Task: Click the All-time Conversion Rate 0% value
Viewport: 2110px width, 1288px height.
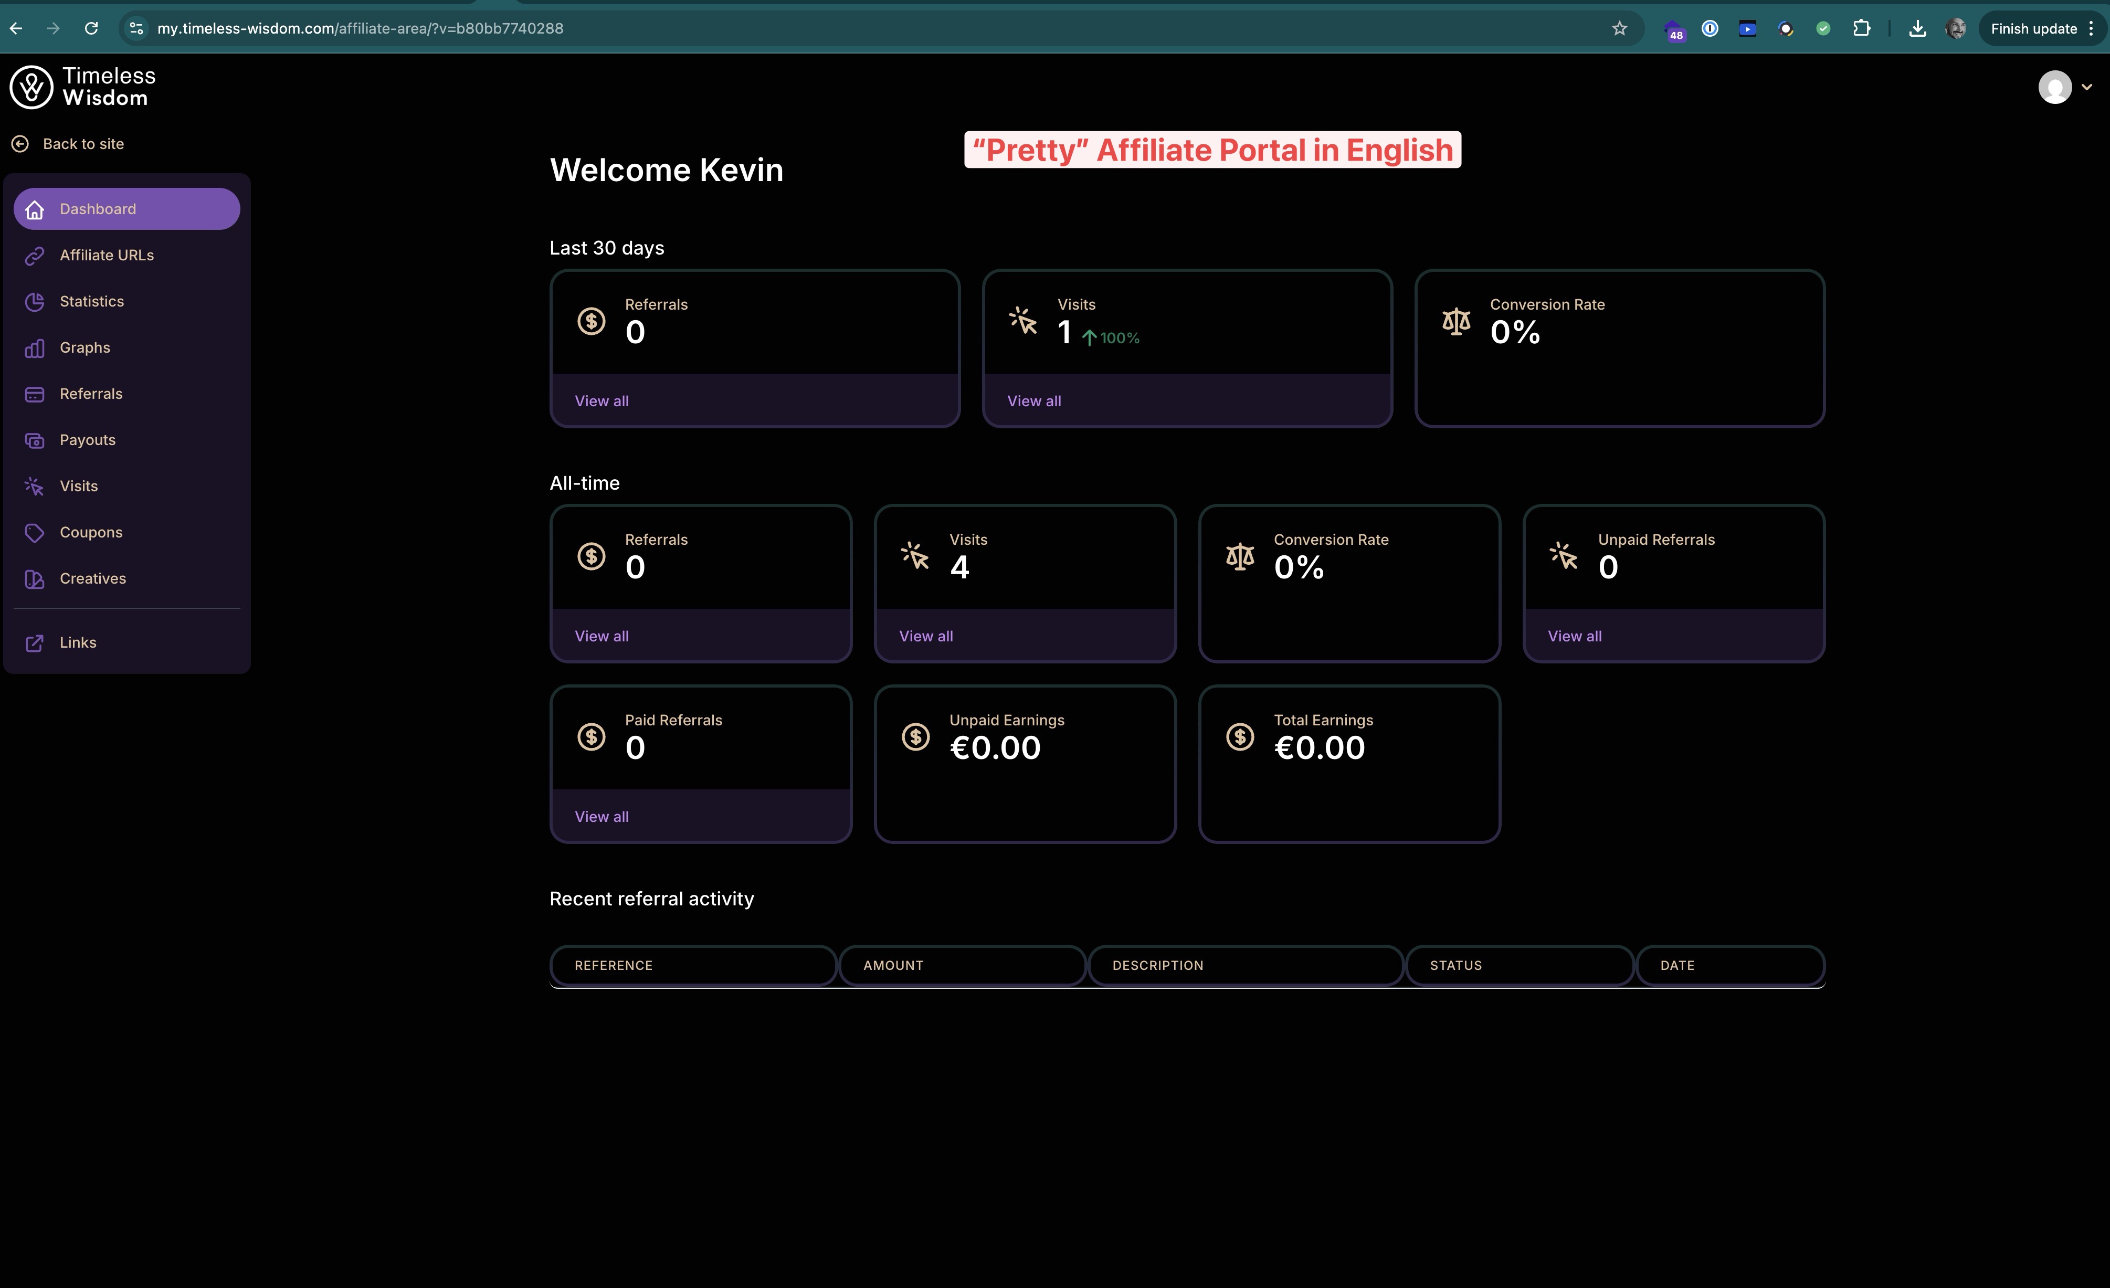Action: click(x=1299, y=568)
